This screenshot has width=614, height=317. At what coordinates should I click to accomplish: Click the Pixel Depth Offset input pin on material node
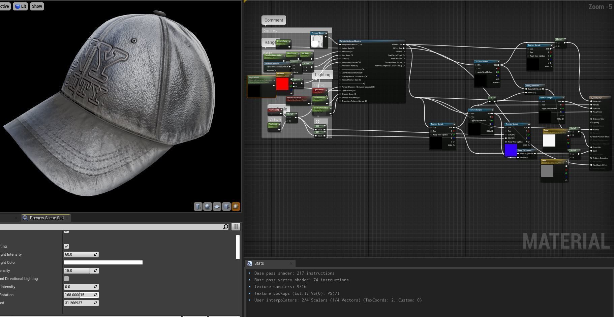591,165
